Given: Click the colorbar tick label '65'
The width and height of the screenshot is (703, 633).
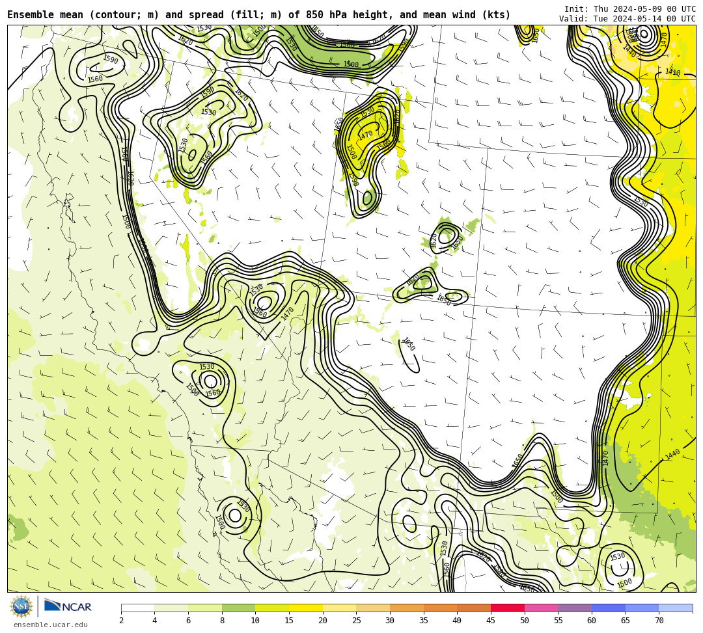Looking at the screenshot, I should pos(626,621).
